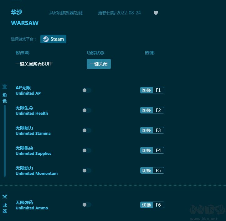Select the Steam platform button
The image size is (226, 221).
(53, 39)
